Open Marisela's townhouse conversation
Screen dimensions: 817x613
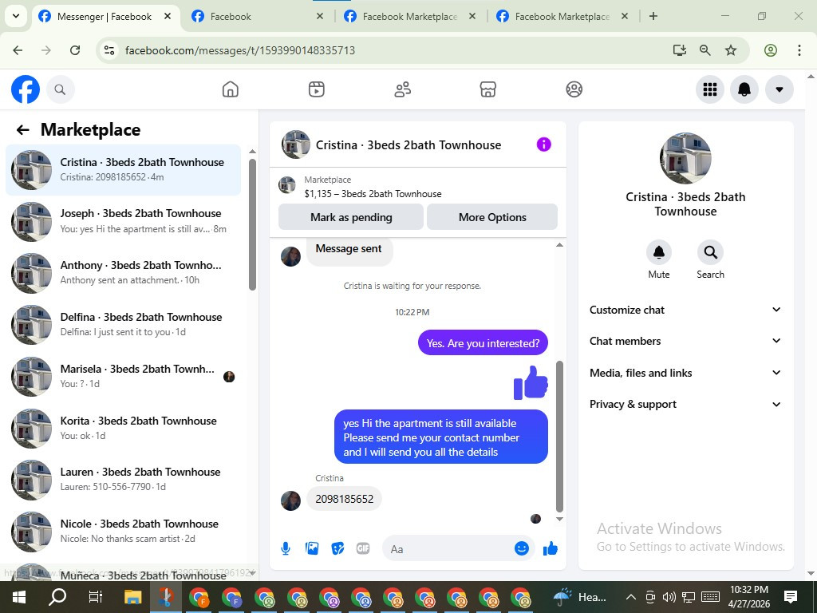point(123,377)
